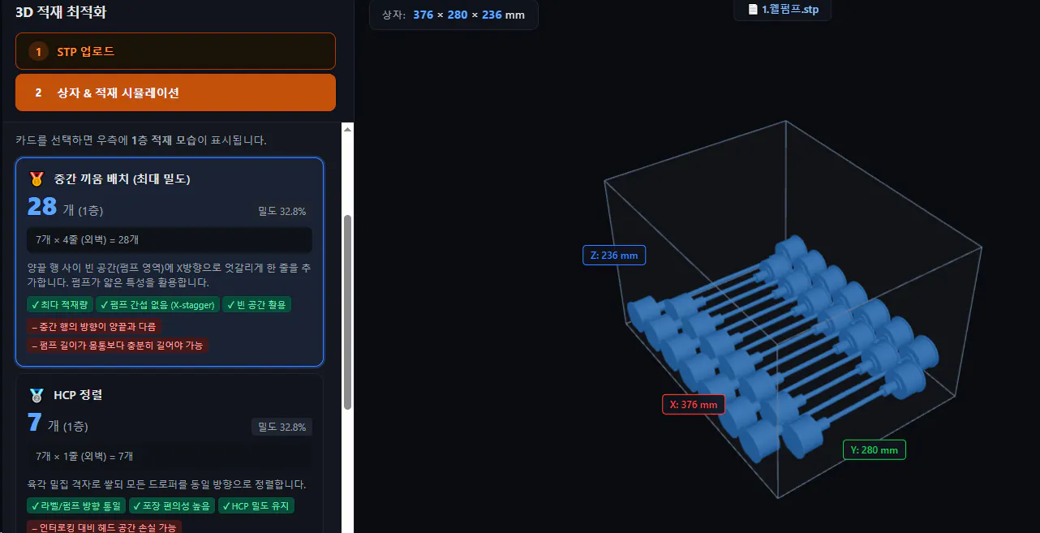This screenshot has height=533, width=1040.
Task: Click the box size 376 × 280 × 236 badge
Action: click(453, 15)
